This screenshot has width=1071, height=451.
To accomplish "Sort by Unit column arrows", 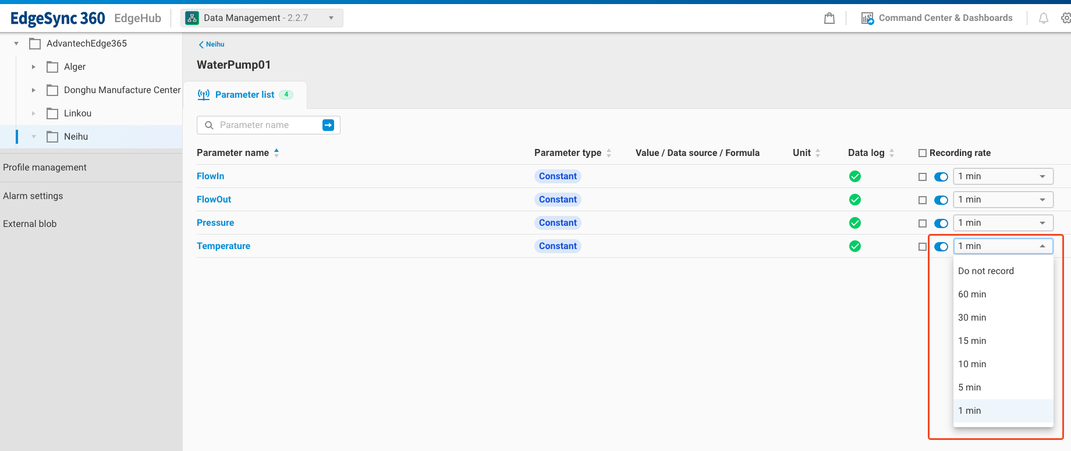I will [x=818, y=153].
